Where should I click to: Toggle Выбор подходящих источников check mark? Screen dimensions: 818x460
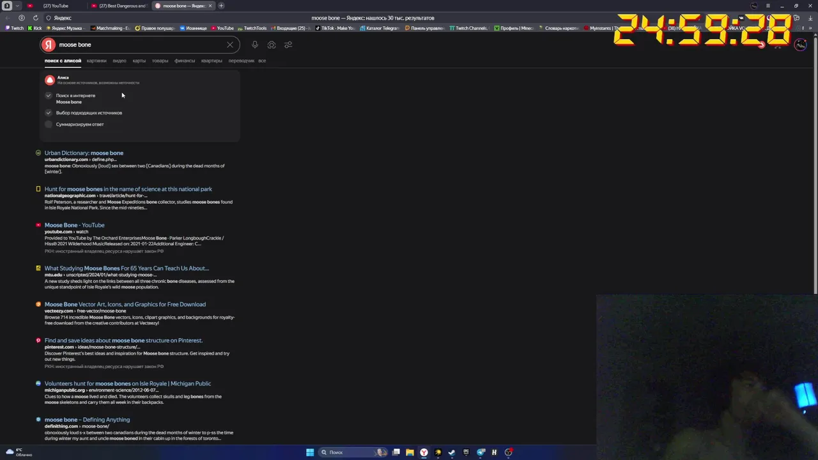point(49,112)
